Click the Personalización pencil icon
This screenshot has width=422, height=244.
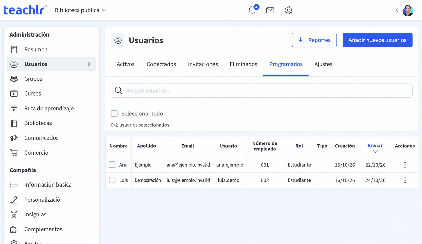click(x=14, y=200)
